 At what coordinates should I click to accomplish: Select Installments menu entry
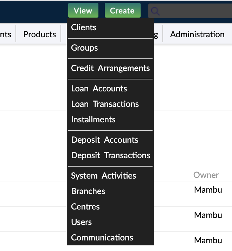pyautogui.click(x=110, y=120)
